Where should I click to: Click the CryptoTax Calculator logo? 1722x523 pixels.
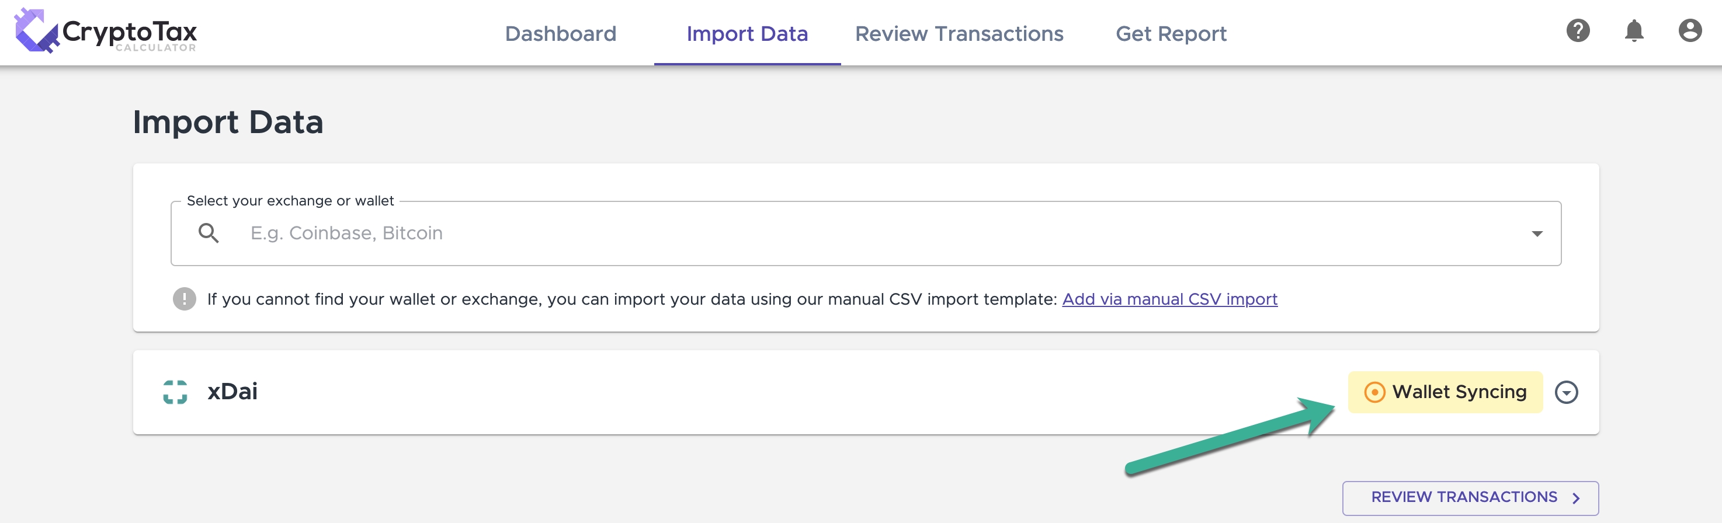tap(106, 31)
